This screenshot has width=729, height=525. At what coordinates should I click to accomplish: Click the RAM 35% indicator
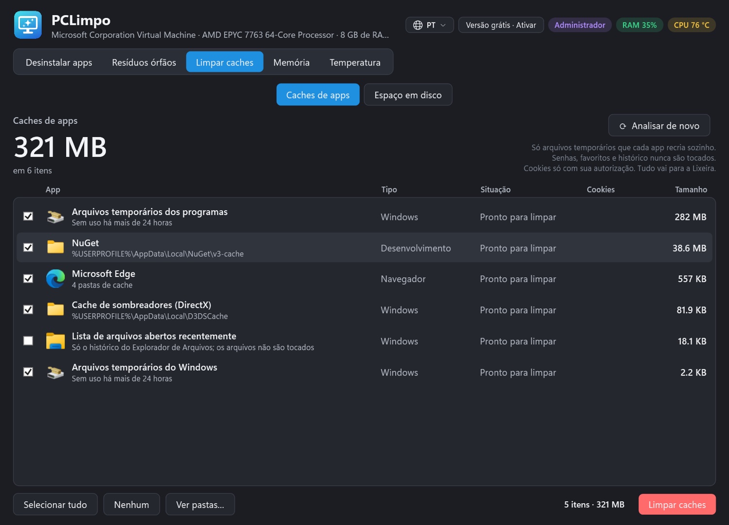(639, 25)
